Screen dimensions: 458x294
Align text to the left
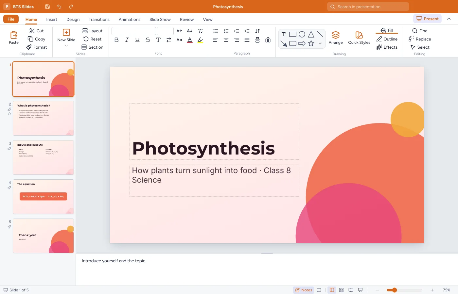point(216,40)
